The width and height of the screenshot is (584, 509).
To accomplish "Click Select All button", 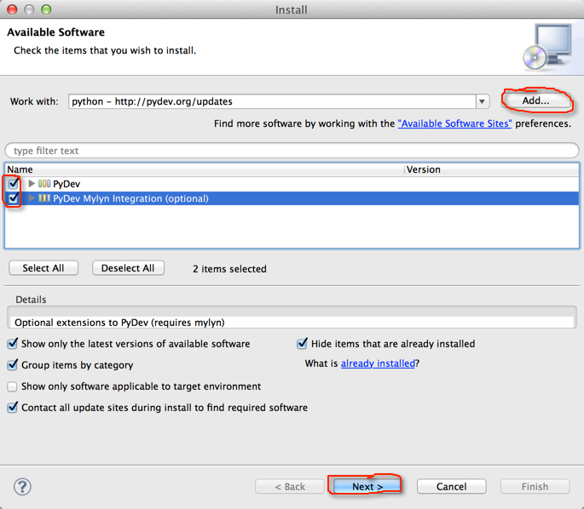I will point(43,268).
